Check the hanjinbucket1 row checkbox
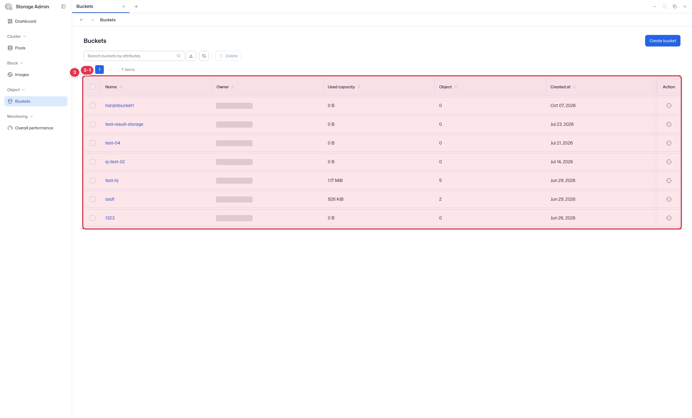 (x=93, y=106)
